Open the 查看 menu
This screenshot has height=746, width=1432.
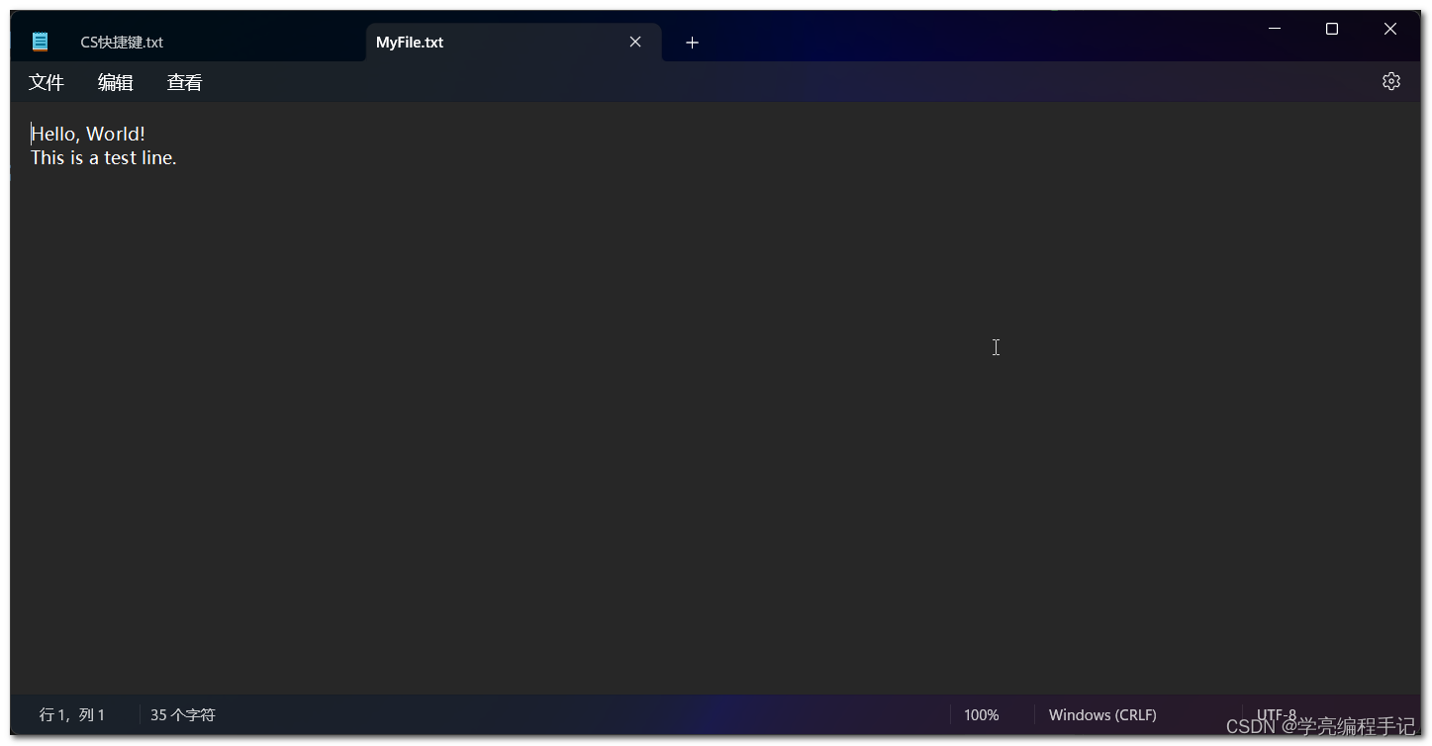coord(185,82)
